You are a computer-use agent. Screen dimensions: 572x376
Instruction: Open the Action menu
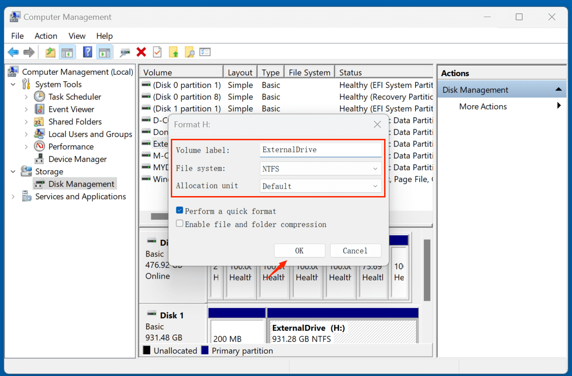tap(46, 36)
